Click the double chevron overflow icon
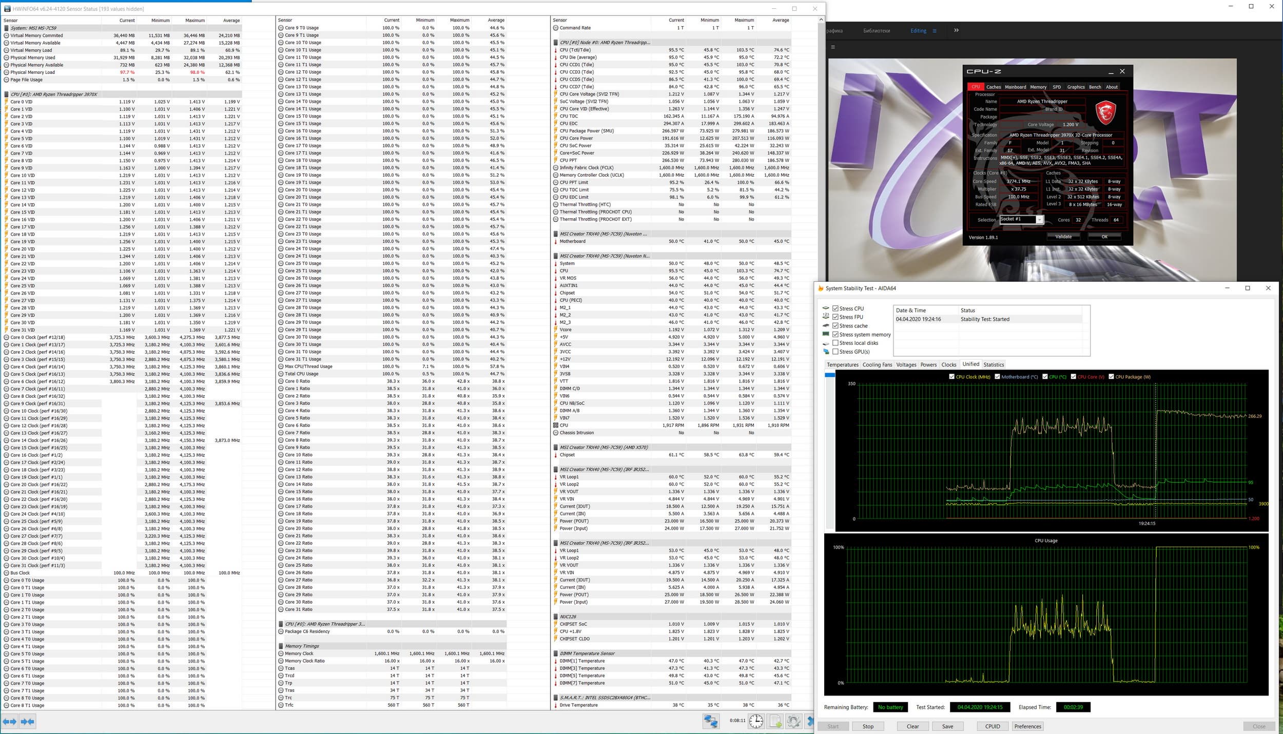This screenshot has width=1283, height=734. pyautogui.click(x=956, y=30)
